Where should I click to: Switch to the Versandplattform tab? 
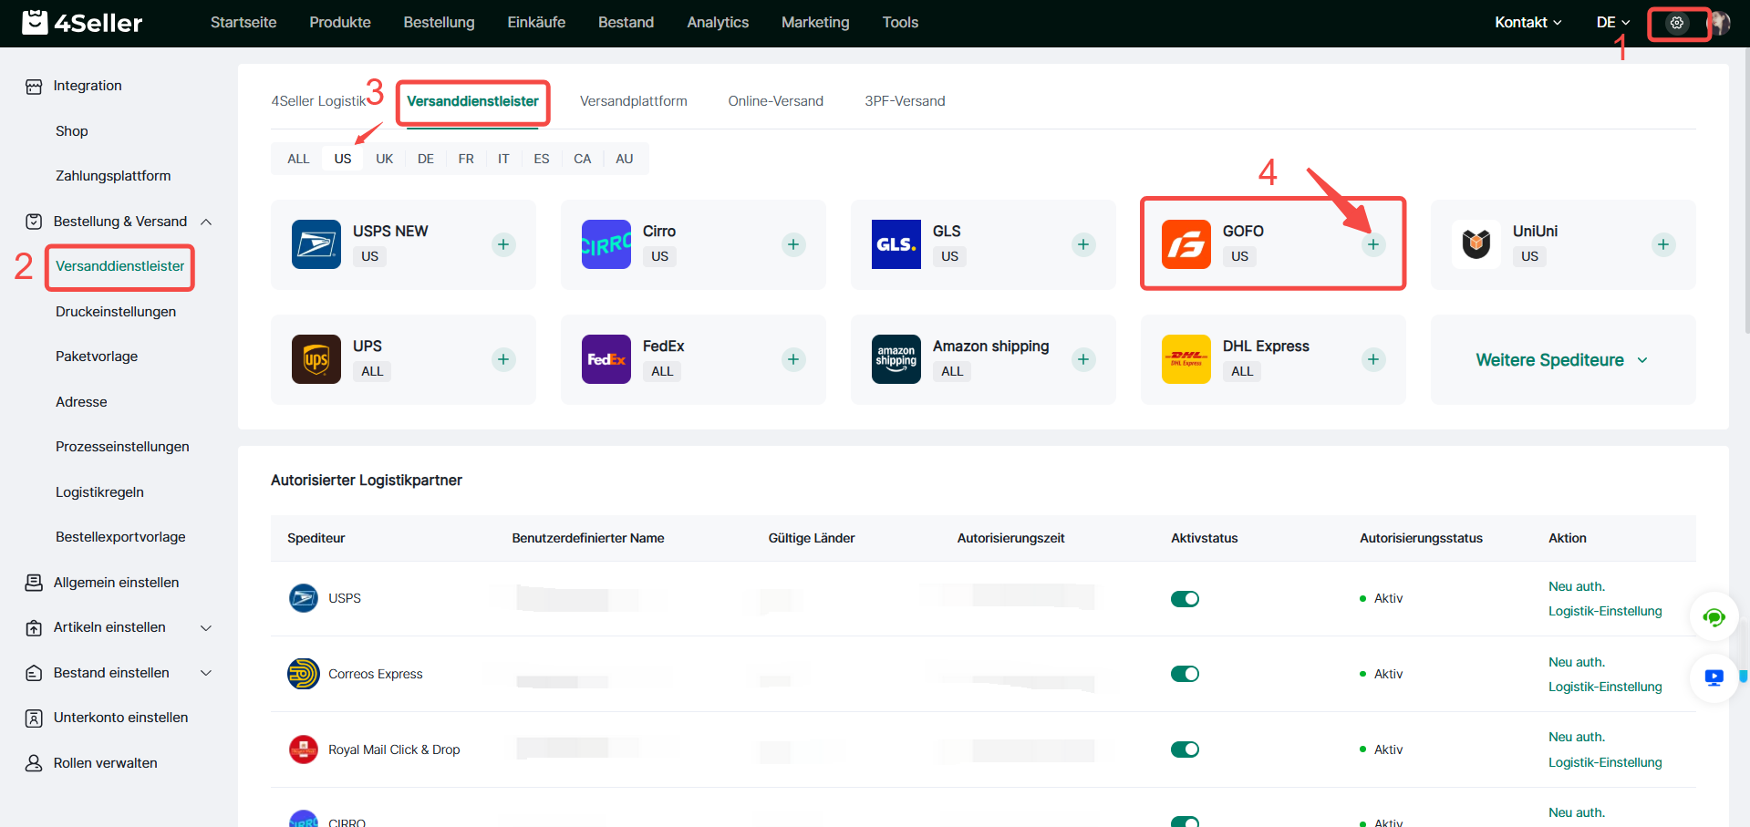[x=633, y=101]
